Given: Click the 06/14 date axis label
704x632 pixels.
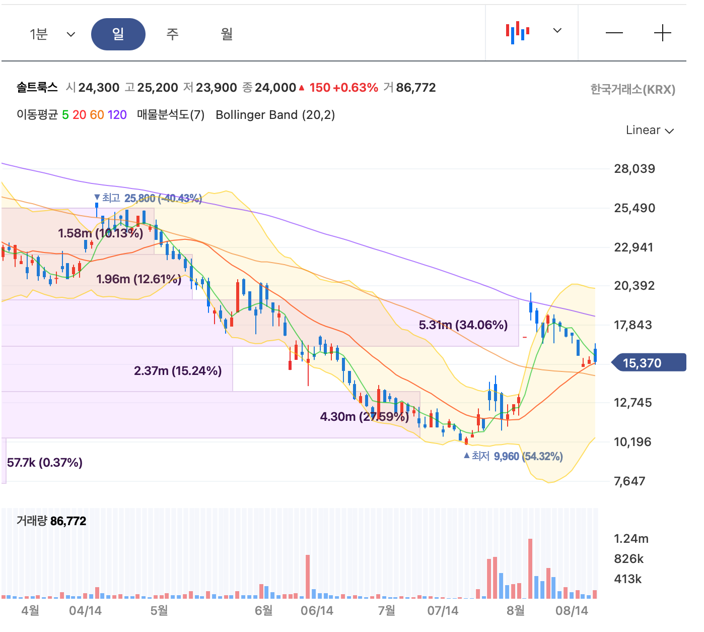Looking at the screenshot, I should [x=317, y=611].
